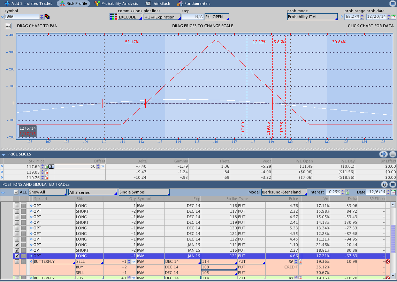Switch to the Risk Profile tab
The image size is (397, 282).
tap(74, 3)
